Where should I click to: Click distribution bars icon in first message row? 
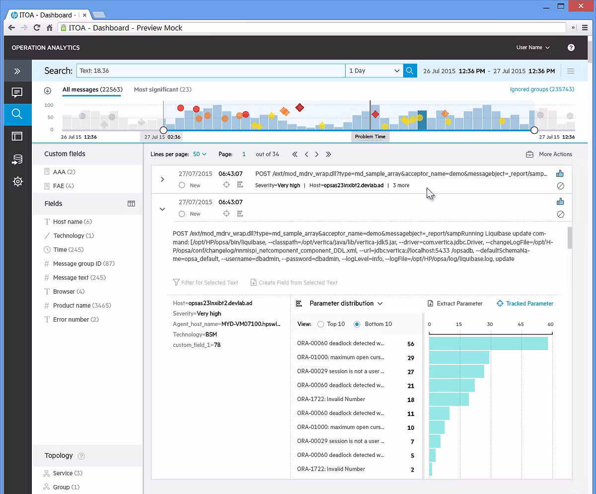pos(240,185)
